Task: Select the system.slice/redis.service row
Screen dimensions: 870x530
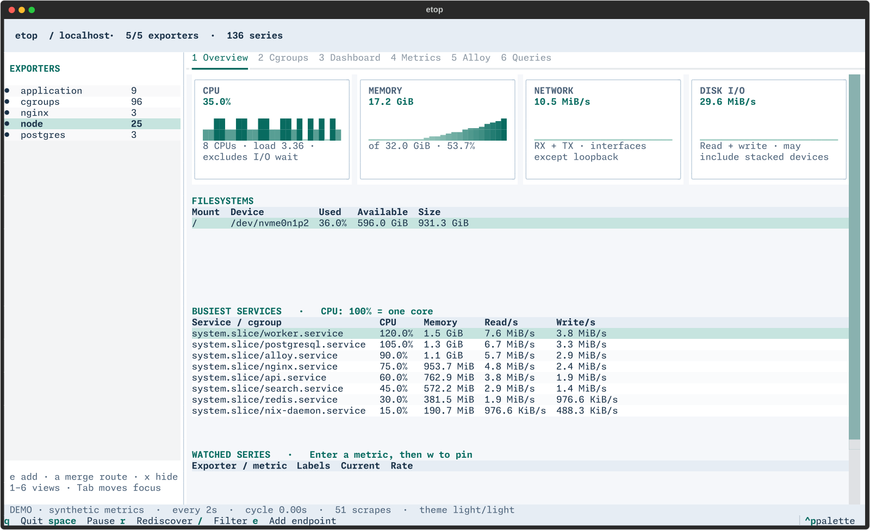Action: 520,400
